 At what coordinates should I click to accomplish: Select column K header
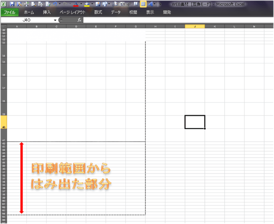click(215, 27)
